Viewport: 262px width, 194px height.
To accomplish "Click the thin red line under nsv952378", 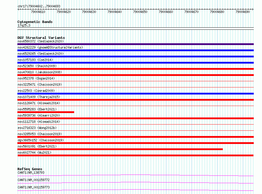I will pyautogui.click(x=135, y=81).
